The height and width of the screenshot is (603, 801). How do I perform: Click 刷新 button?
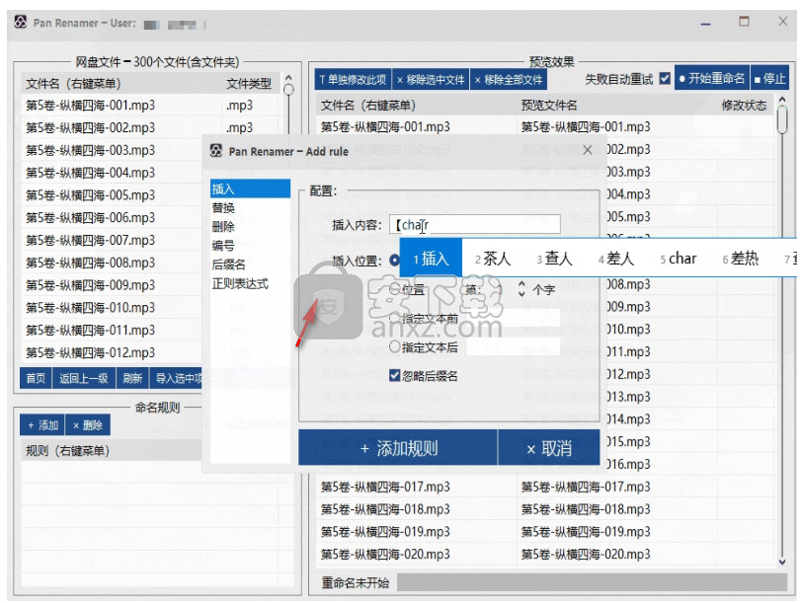click(132, 378)
